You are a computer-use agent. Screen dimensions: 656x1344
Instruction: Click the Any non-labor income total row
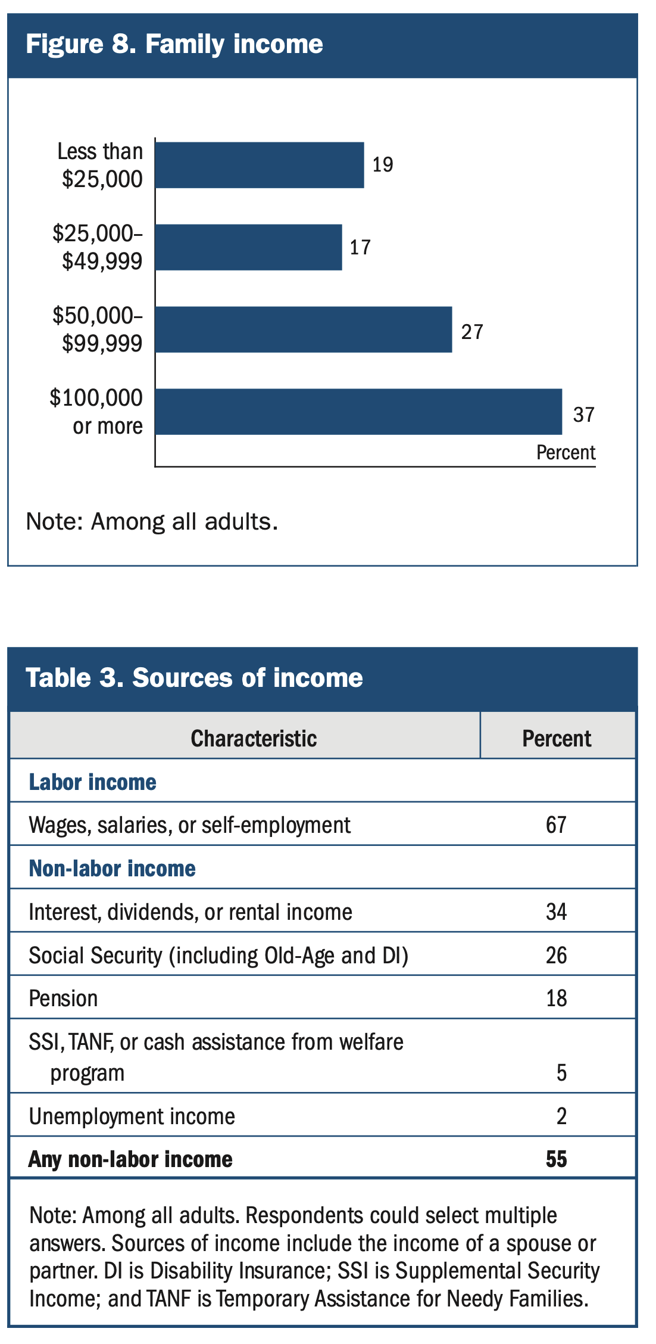click(131, 1159)
